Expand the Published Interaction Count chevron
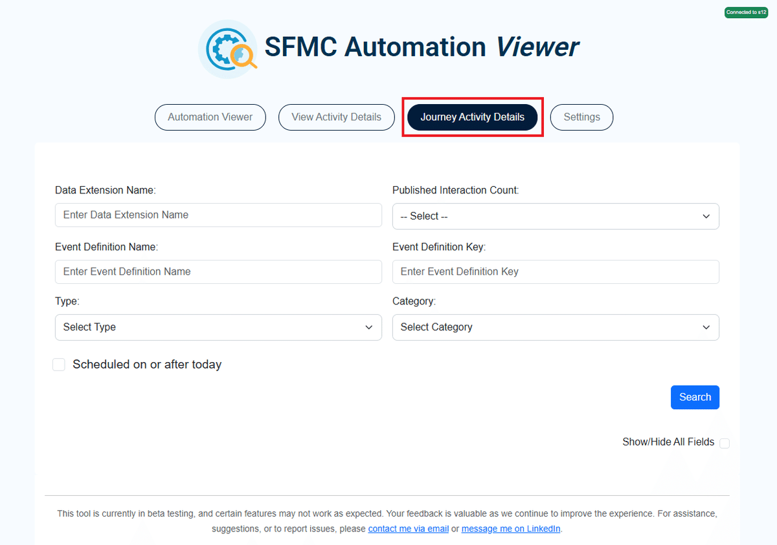This screenshot has height=545, width=777. 706,216
